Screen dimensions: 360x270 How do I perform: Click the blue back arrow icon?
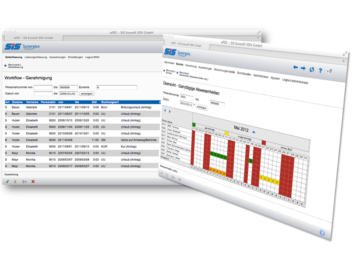295,67
